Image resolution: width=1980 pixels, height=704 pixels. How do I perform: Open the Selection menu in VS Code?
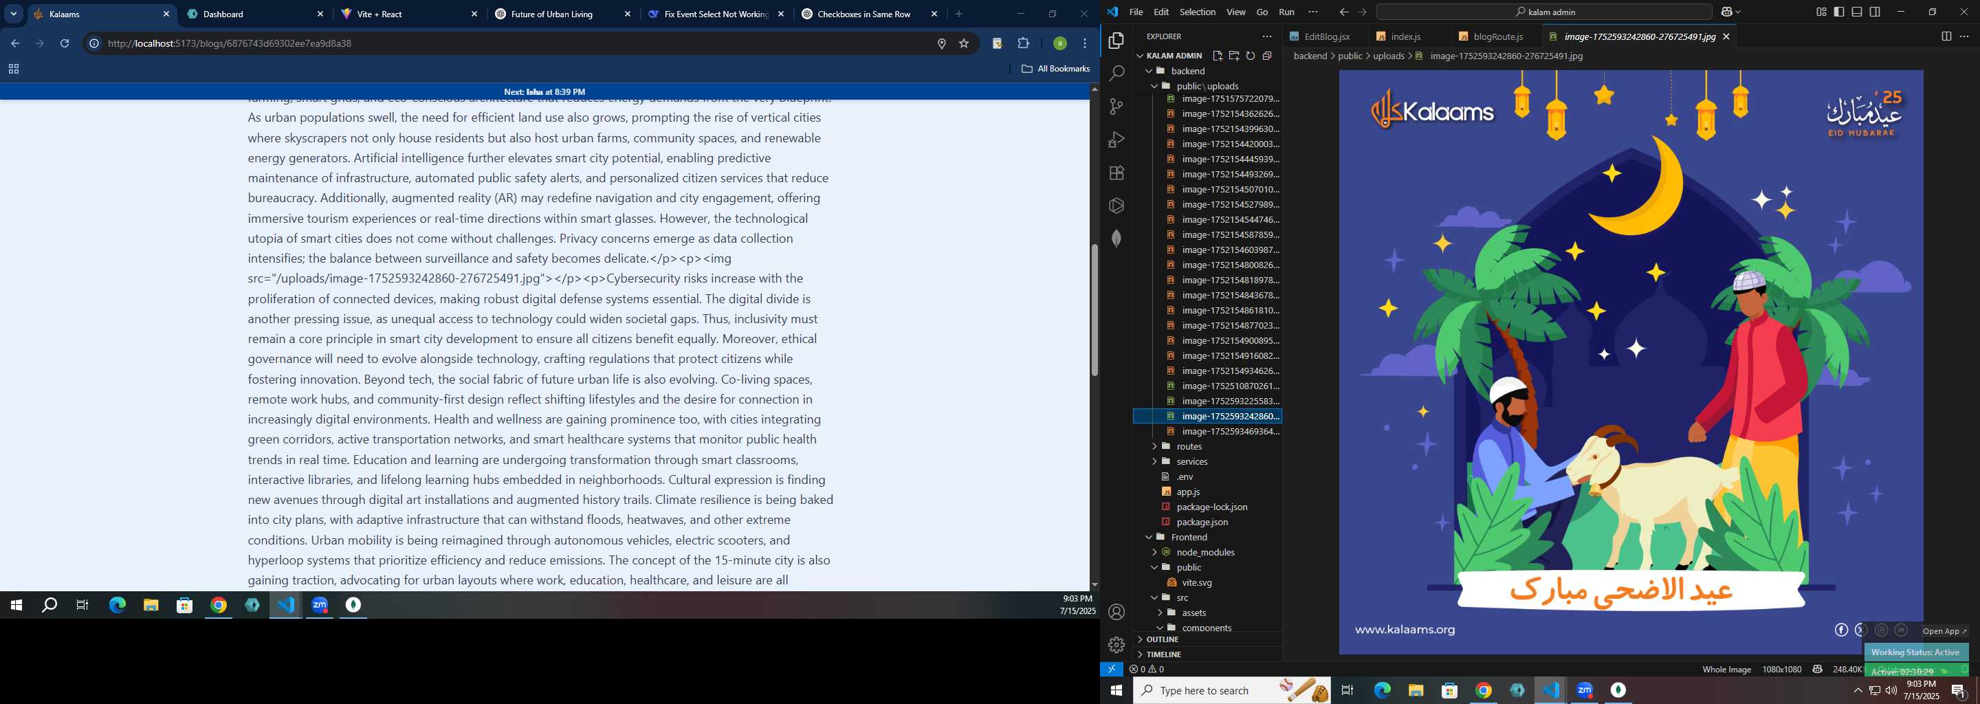coord(1198,12)
